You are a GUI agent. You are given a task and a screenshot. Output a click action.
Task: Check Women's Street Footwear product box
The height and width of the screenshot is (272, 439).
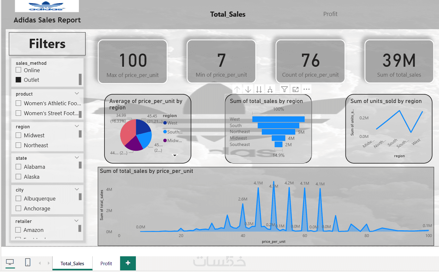point(19,113)
